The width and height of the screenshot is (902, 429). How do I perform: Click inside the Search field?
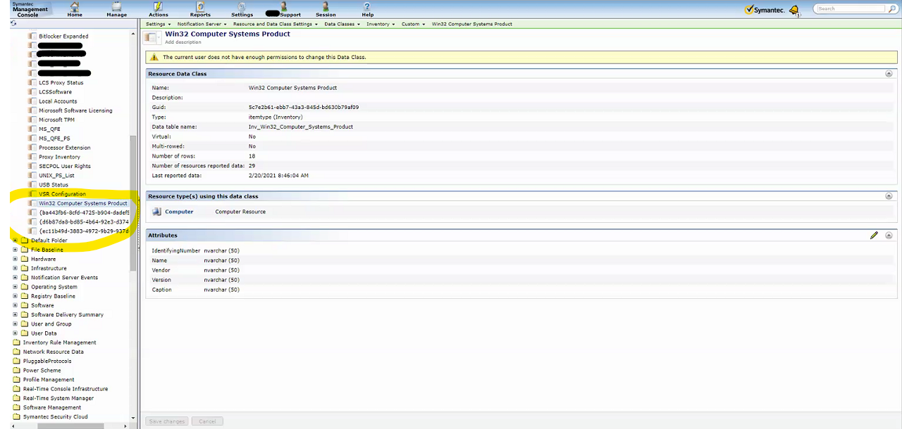[x=851, y=8]
